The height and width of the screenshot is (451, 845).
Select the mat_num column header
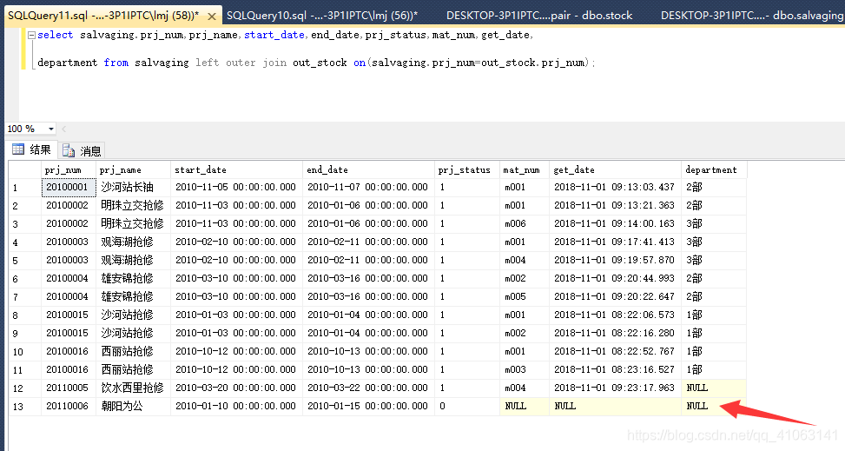525,169
